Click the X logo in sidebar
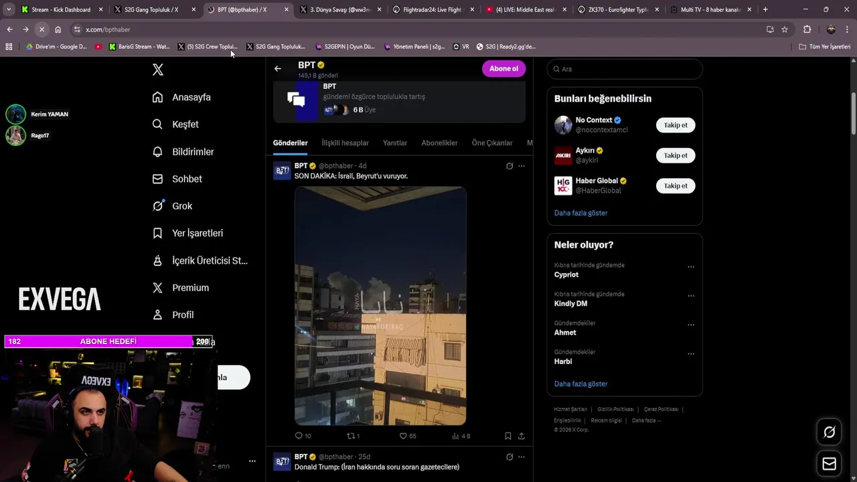The width and height of the screenshot is (857, 482). click(x=158, y=70)
